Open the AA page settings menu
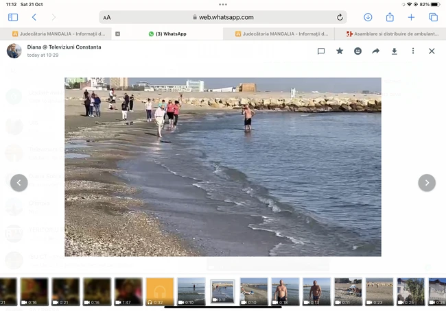The image size is (446, 311). (107, 18)
